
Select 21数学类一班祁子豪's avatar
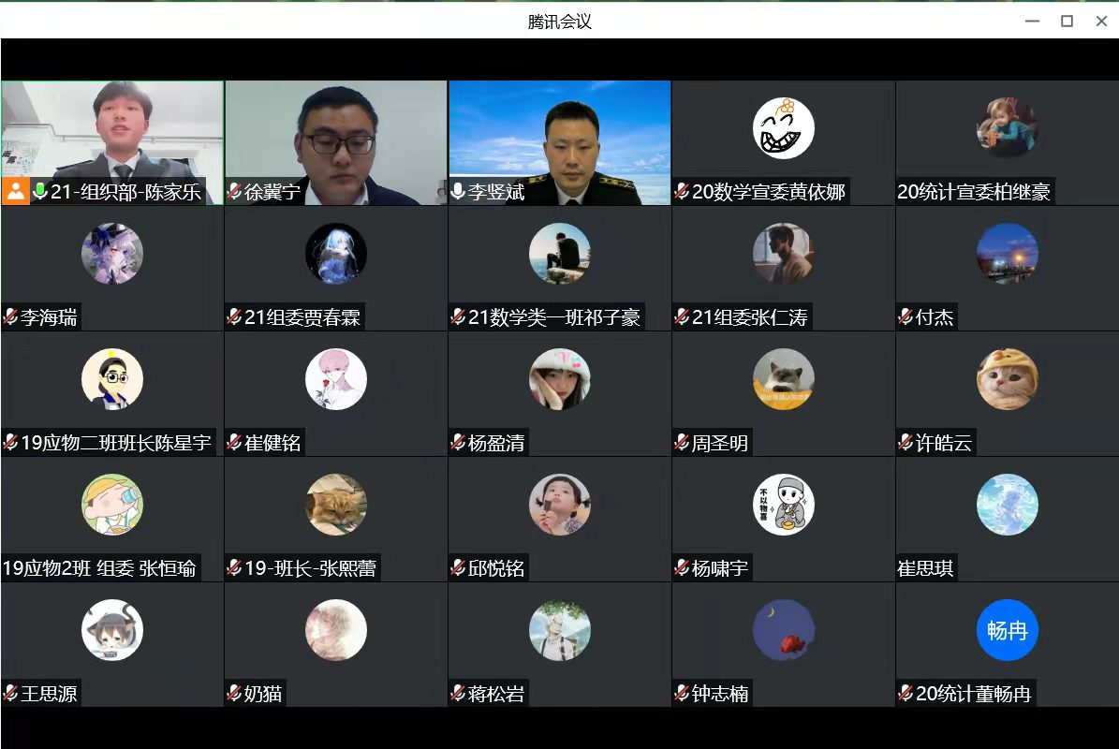[559, 254]
